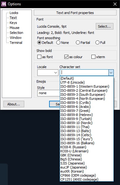This screenshot has width=120, height=185.
Task: Select ISO-8859-2 (Central European)
Action: point(87,90)
